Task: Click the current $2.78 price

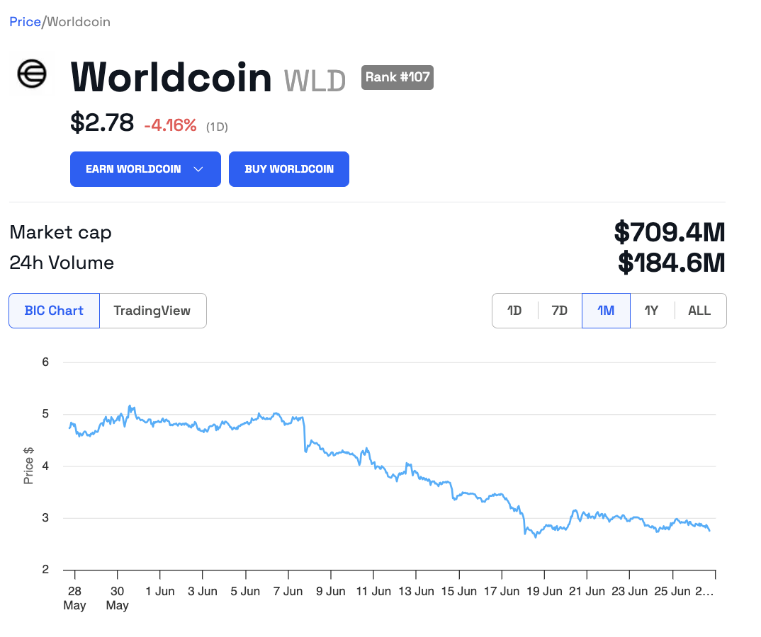Action: (x=102, y=123)
